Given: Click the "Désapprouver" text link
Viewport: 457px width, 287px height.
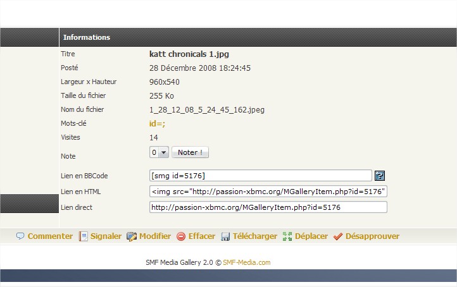Looking at the screenshot, I should tap(372, 236).
